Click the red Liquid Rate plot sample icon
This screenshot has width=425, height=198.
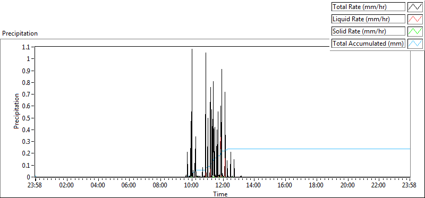[415, 19]
